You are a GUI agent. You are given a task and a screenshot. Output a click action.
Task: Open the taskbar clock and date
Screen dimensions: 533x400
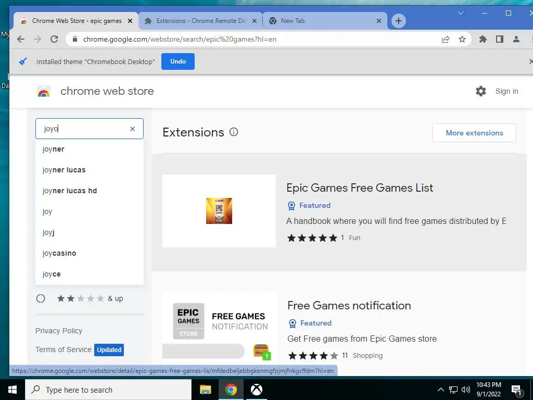(x=488, y=390)
